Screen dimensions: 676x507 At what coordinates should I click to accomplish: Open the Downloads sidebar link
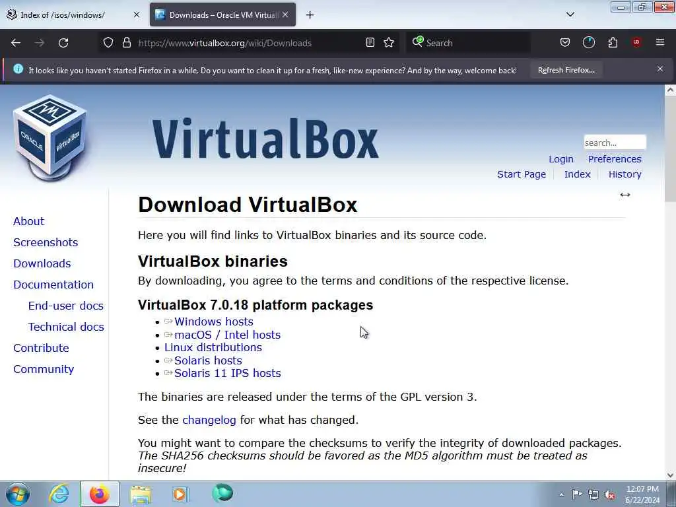pyautogui.click(x=42, y=263)
